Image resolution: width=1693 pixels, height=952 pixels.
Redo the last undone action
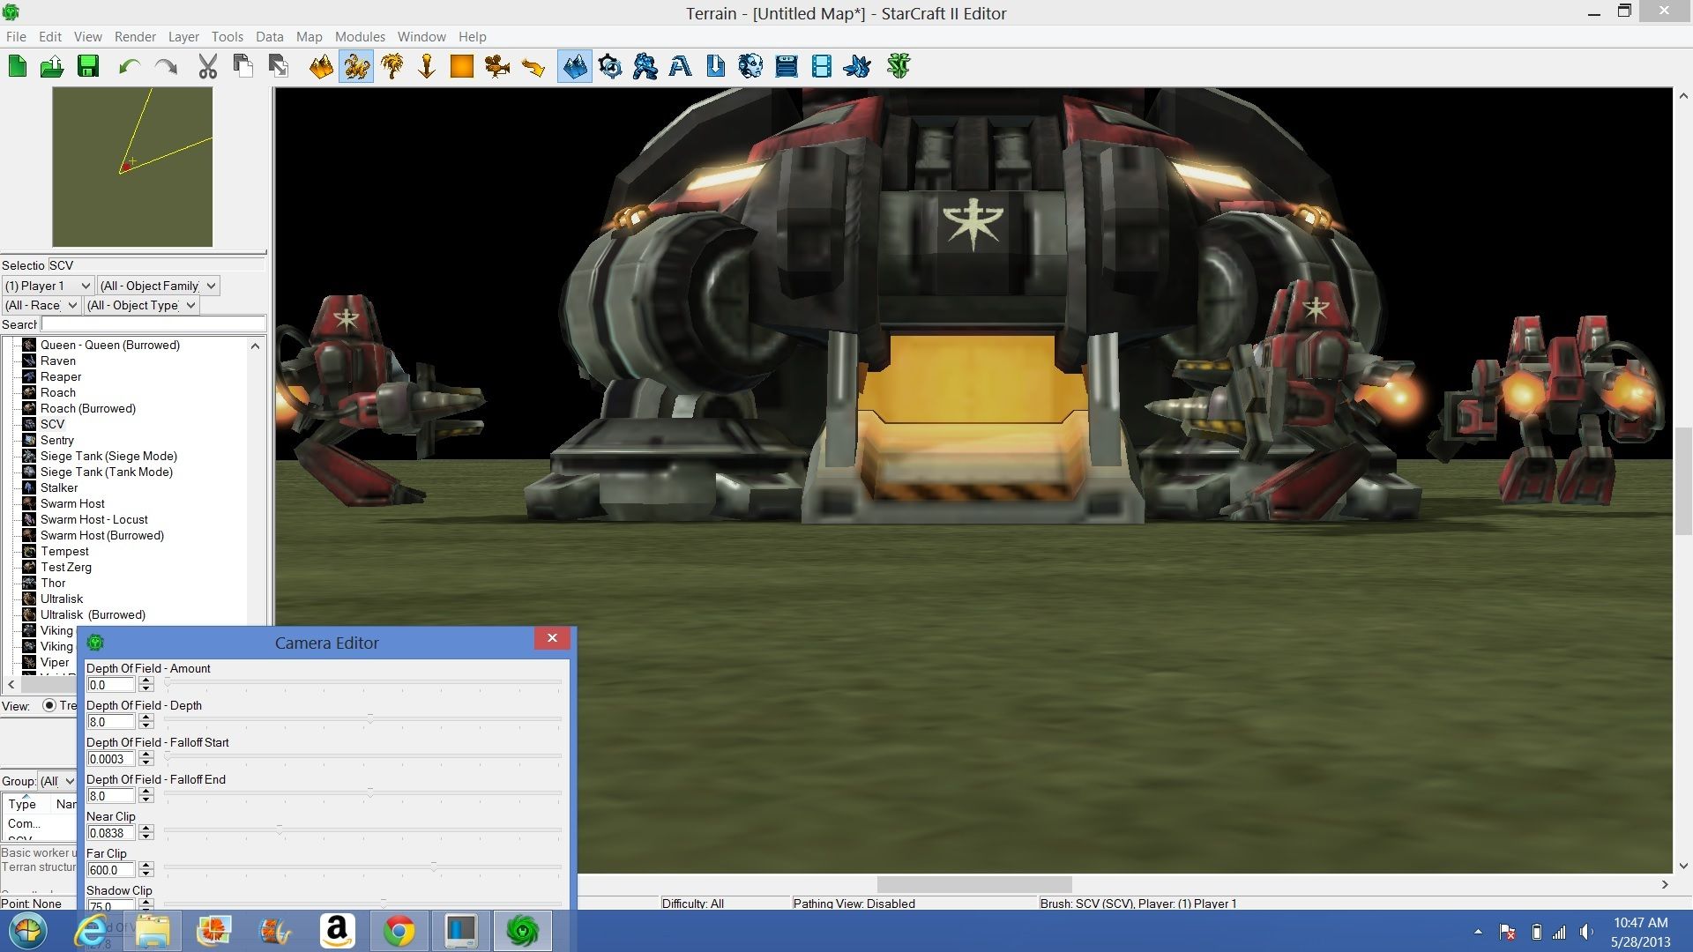coord(166,66)
